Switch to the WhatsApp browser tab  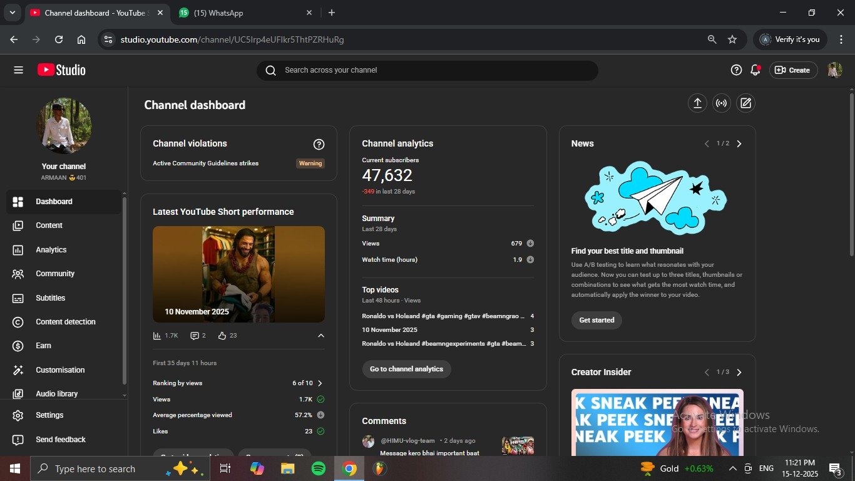point(244,13)
